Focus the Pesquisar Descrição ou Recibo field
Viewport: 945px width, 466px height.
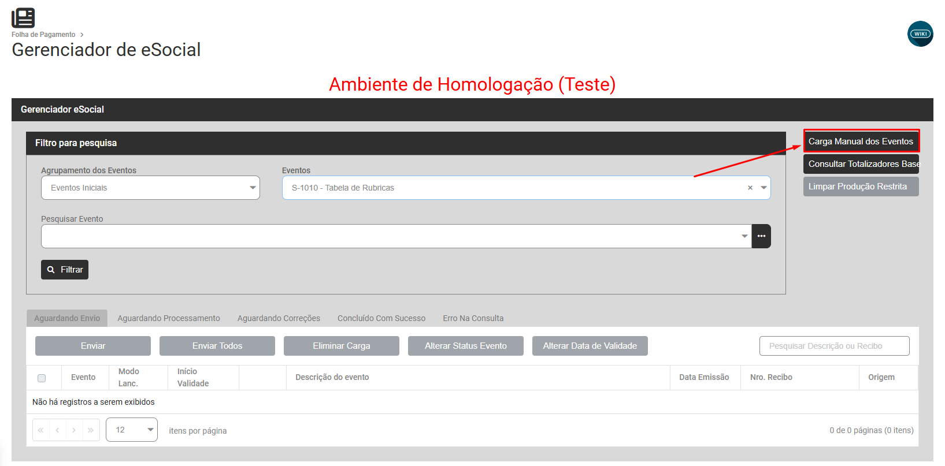[835, 346]
